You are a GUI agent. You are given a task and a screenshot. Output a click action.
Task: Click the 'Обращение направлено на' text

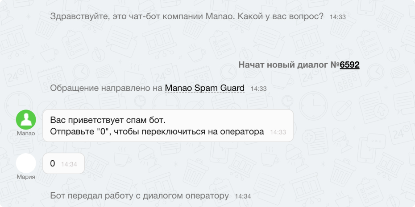click(x=106, y=88)
